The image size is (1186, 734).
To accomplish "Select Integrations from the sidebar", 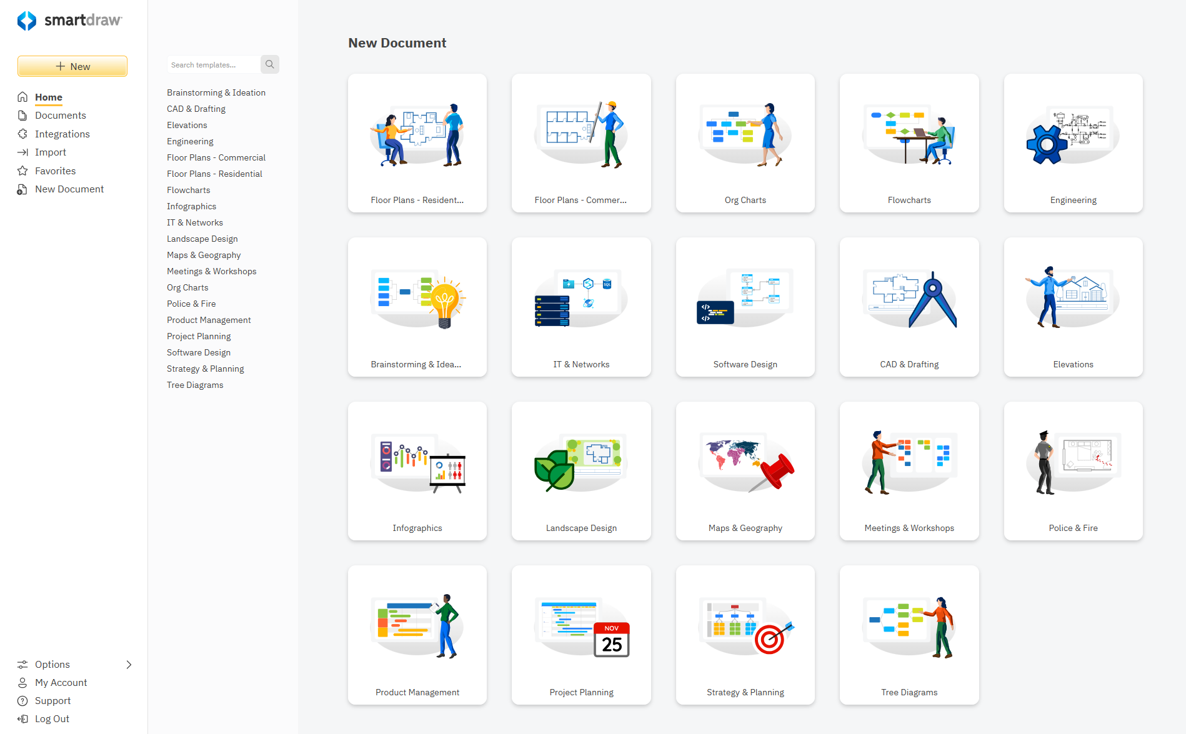I will coord(62,134).
